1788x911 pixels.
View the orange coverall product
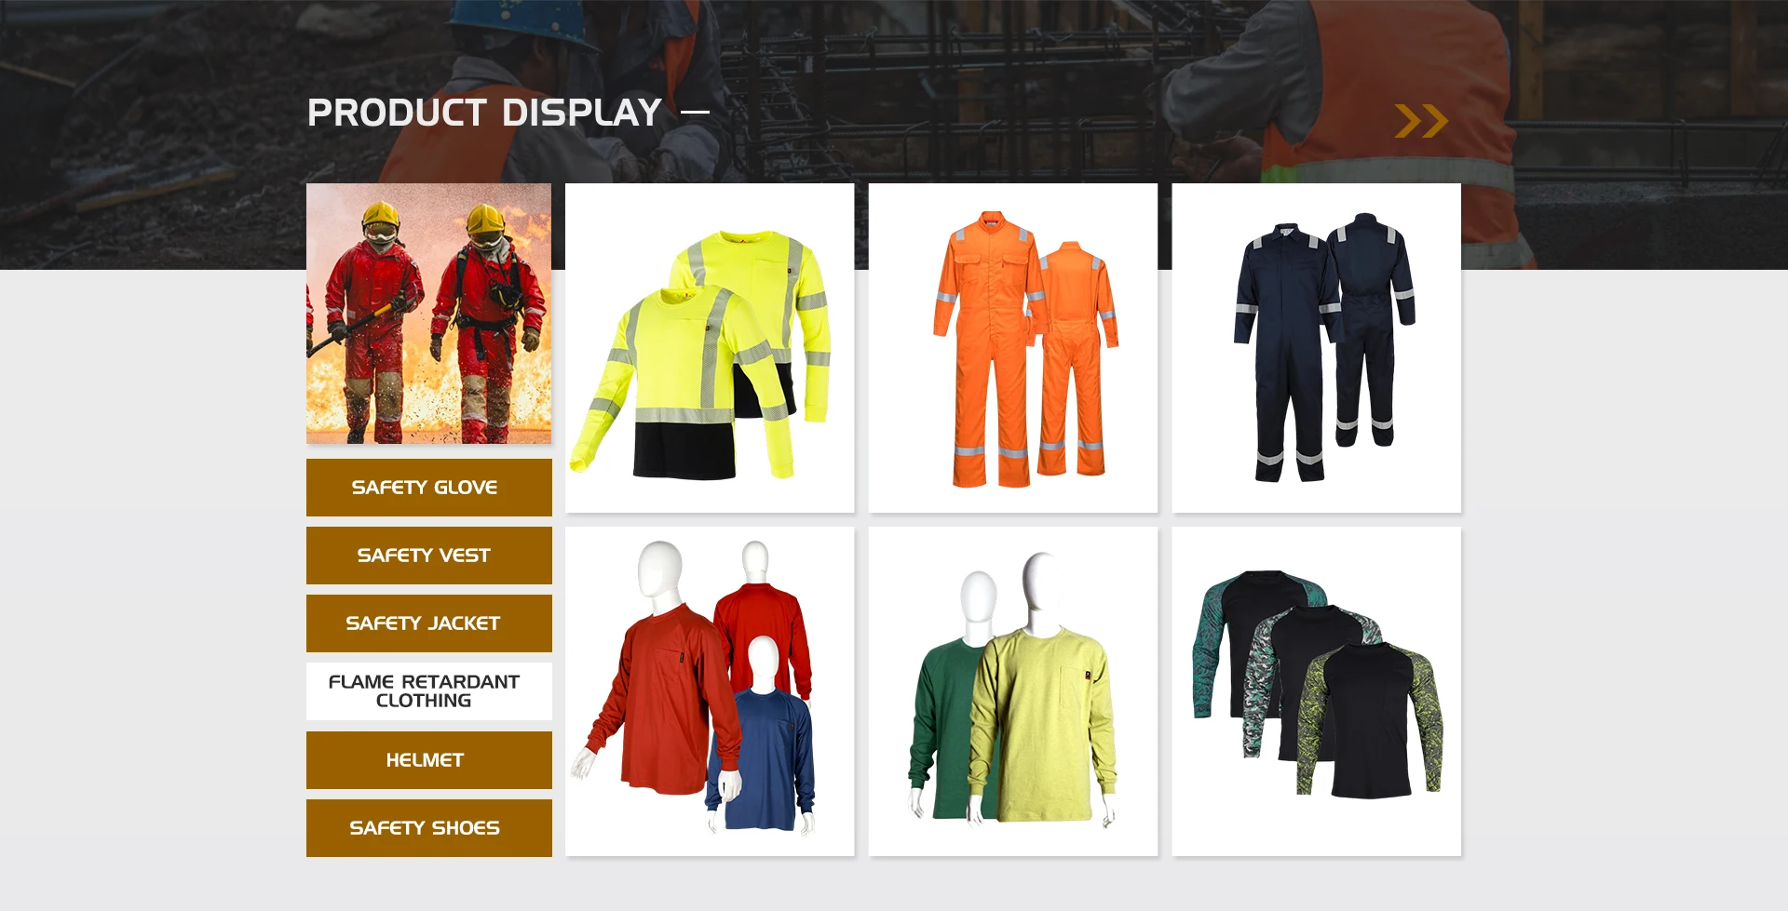pos(1013,348)
